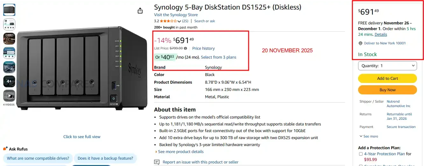The width and height of the screenshot is (424, 166).
Task: Click the Ask Rufus sparkle icon
Action: (5, 149)
